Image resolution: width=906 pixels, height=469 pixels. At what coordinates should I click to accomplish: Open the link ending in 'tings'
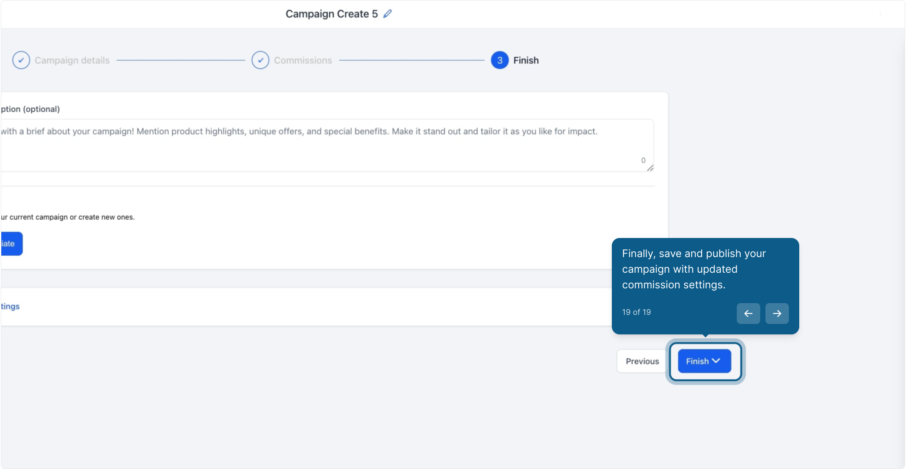(10, 306)
